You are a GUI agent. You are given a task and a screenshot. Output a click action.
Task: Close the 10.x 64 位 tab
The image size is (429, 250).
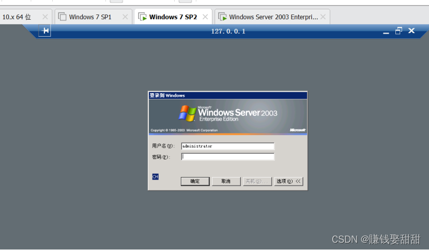[45, 17]
